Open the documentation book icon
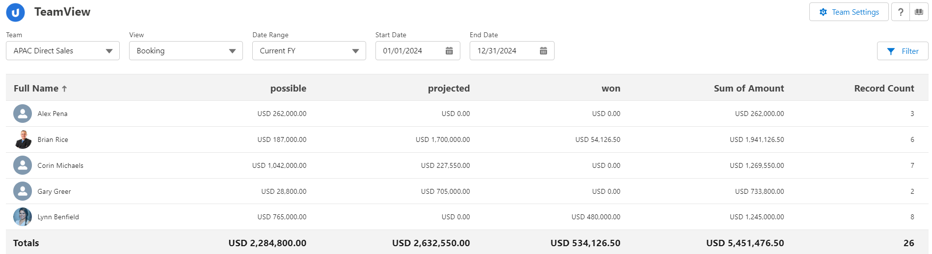932x254 pixels. coord(919,12)
